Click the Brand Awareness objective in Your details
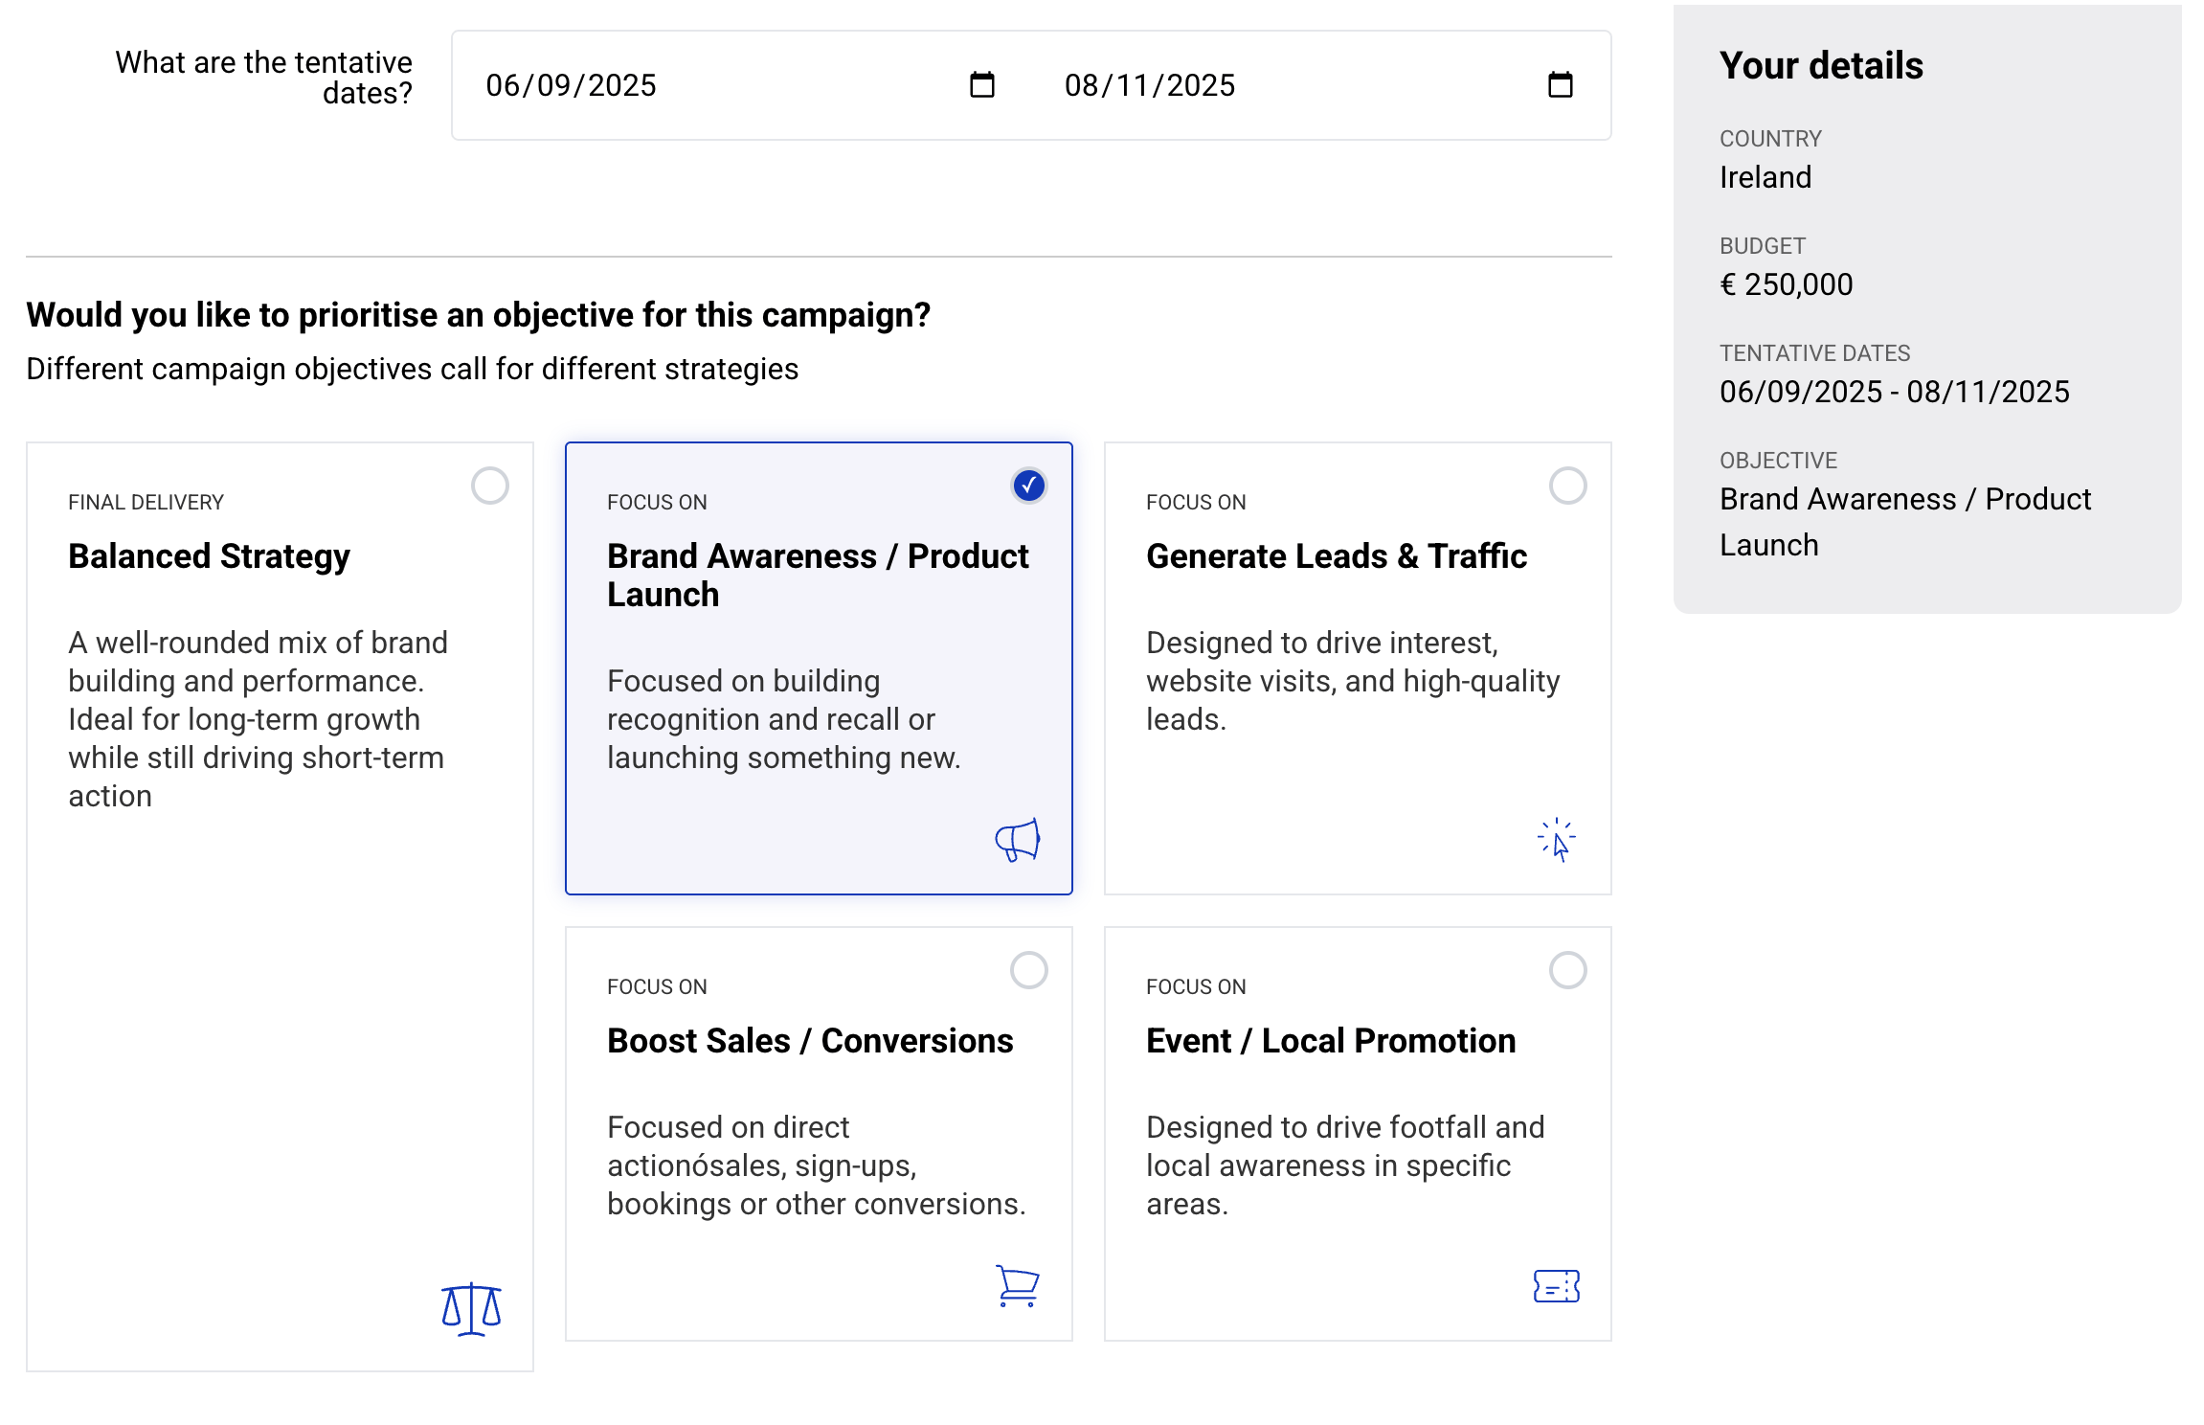 1904,521
